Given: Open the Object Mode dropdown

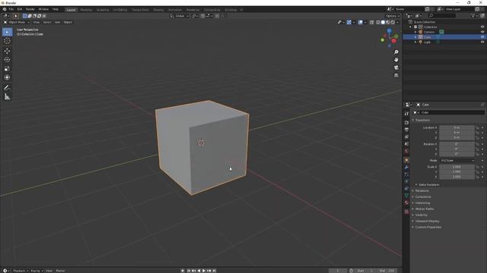Looking at the screenshot, I should pyautogui.click(x=17, y=22).
